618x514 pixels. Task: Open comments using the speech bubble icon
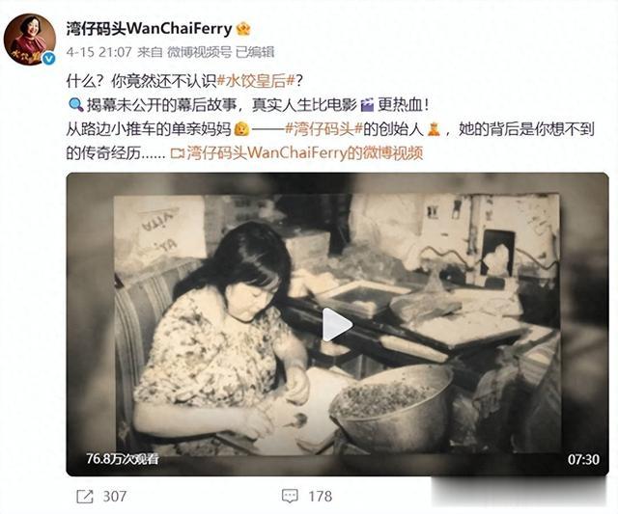tap(290, 497)
